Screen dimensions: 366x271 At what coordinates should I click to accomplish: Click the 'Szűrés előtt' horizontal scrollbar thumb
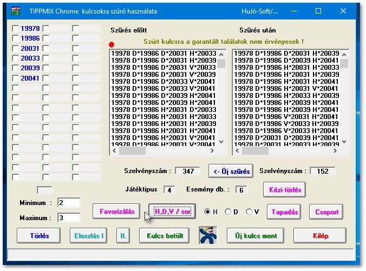pos(132,151)
